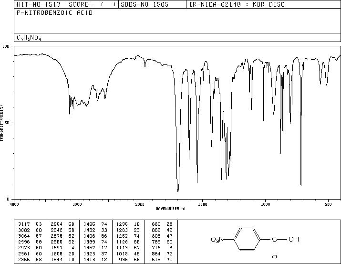Viewport: 341px width, 264px height.
Task: Select the IR-NIDA-62148 : KBR DISC label
Action: [237, 4]
